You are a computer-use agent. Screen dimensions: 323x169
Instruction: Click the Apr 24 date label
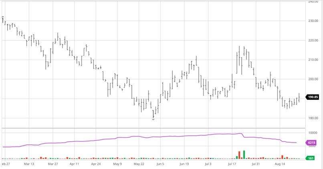[96, 164]
